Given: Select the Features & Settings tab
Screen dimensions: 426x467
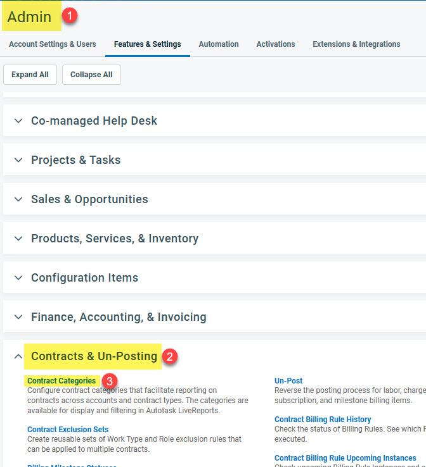Looking at the screenshot, I should [147, 44].
